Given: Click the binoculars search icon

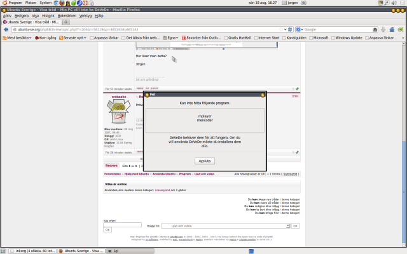Looking at the screenshot, I should click(375, 30).
